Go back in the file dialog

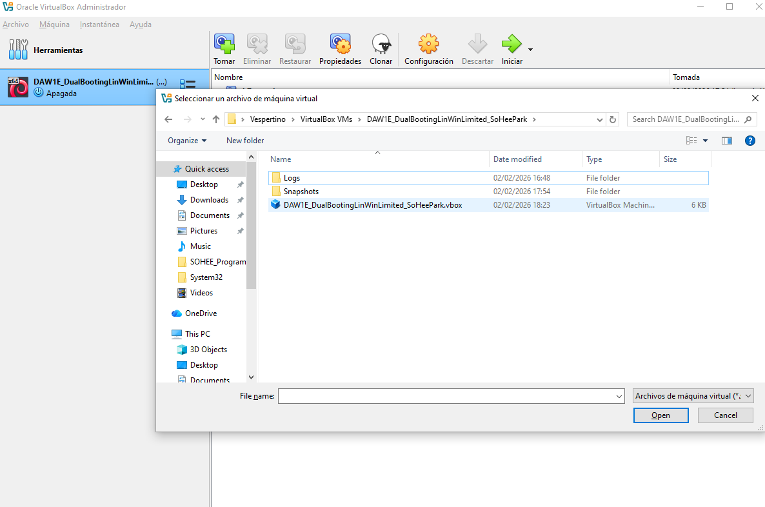click(168, 119)
